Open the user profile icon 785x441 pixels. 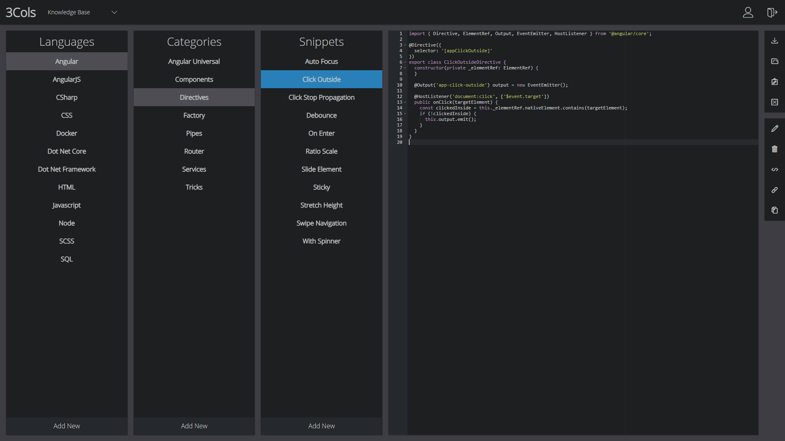coord(748,12)
